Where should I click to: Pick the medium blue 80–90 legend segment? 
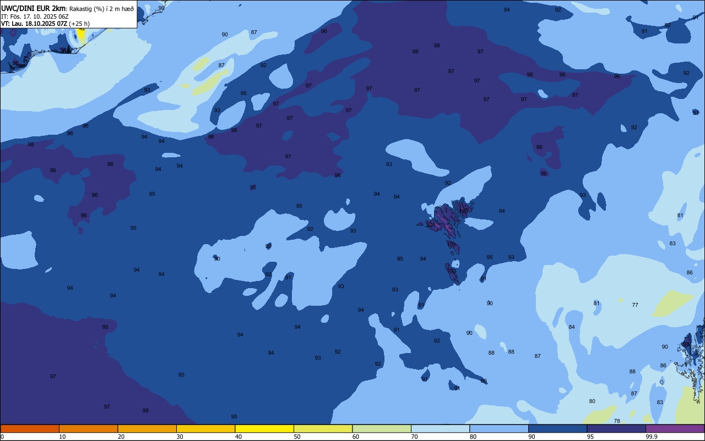(499, 428)
